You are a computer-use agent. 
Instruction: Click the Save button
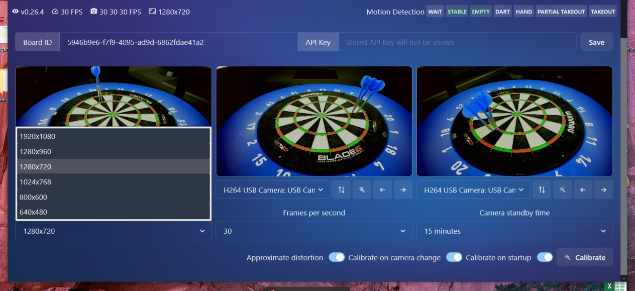point(596,42)
